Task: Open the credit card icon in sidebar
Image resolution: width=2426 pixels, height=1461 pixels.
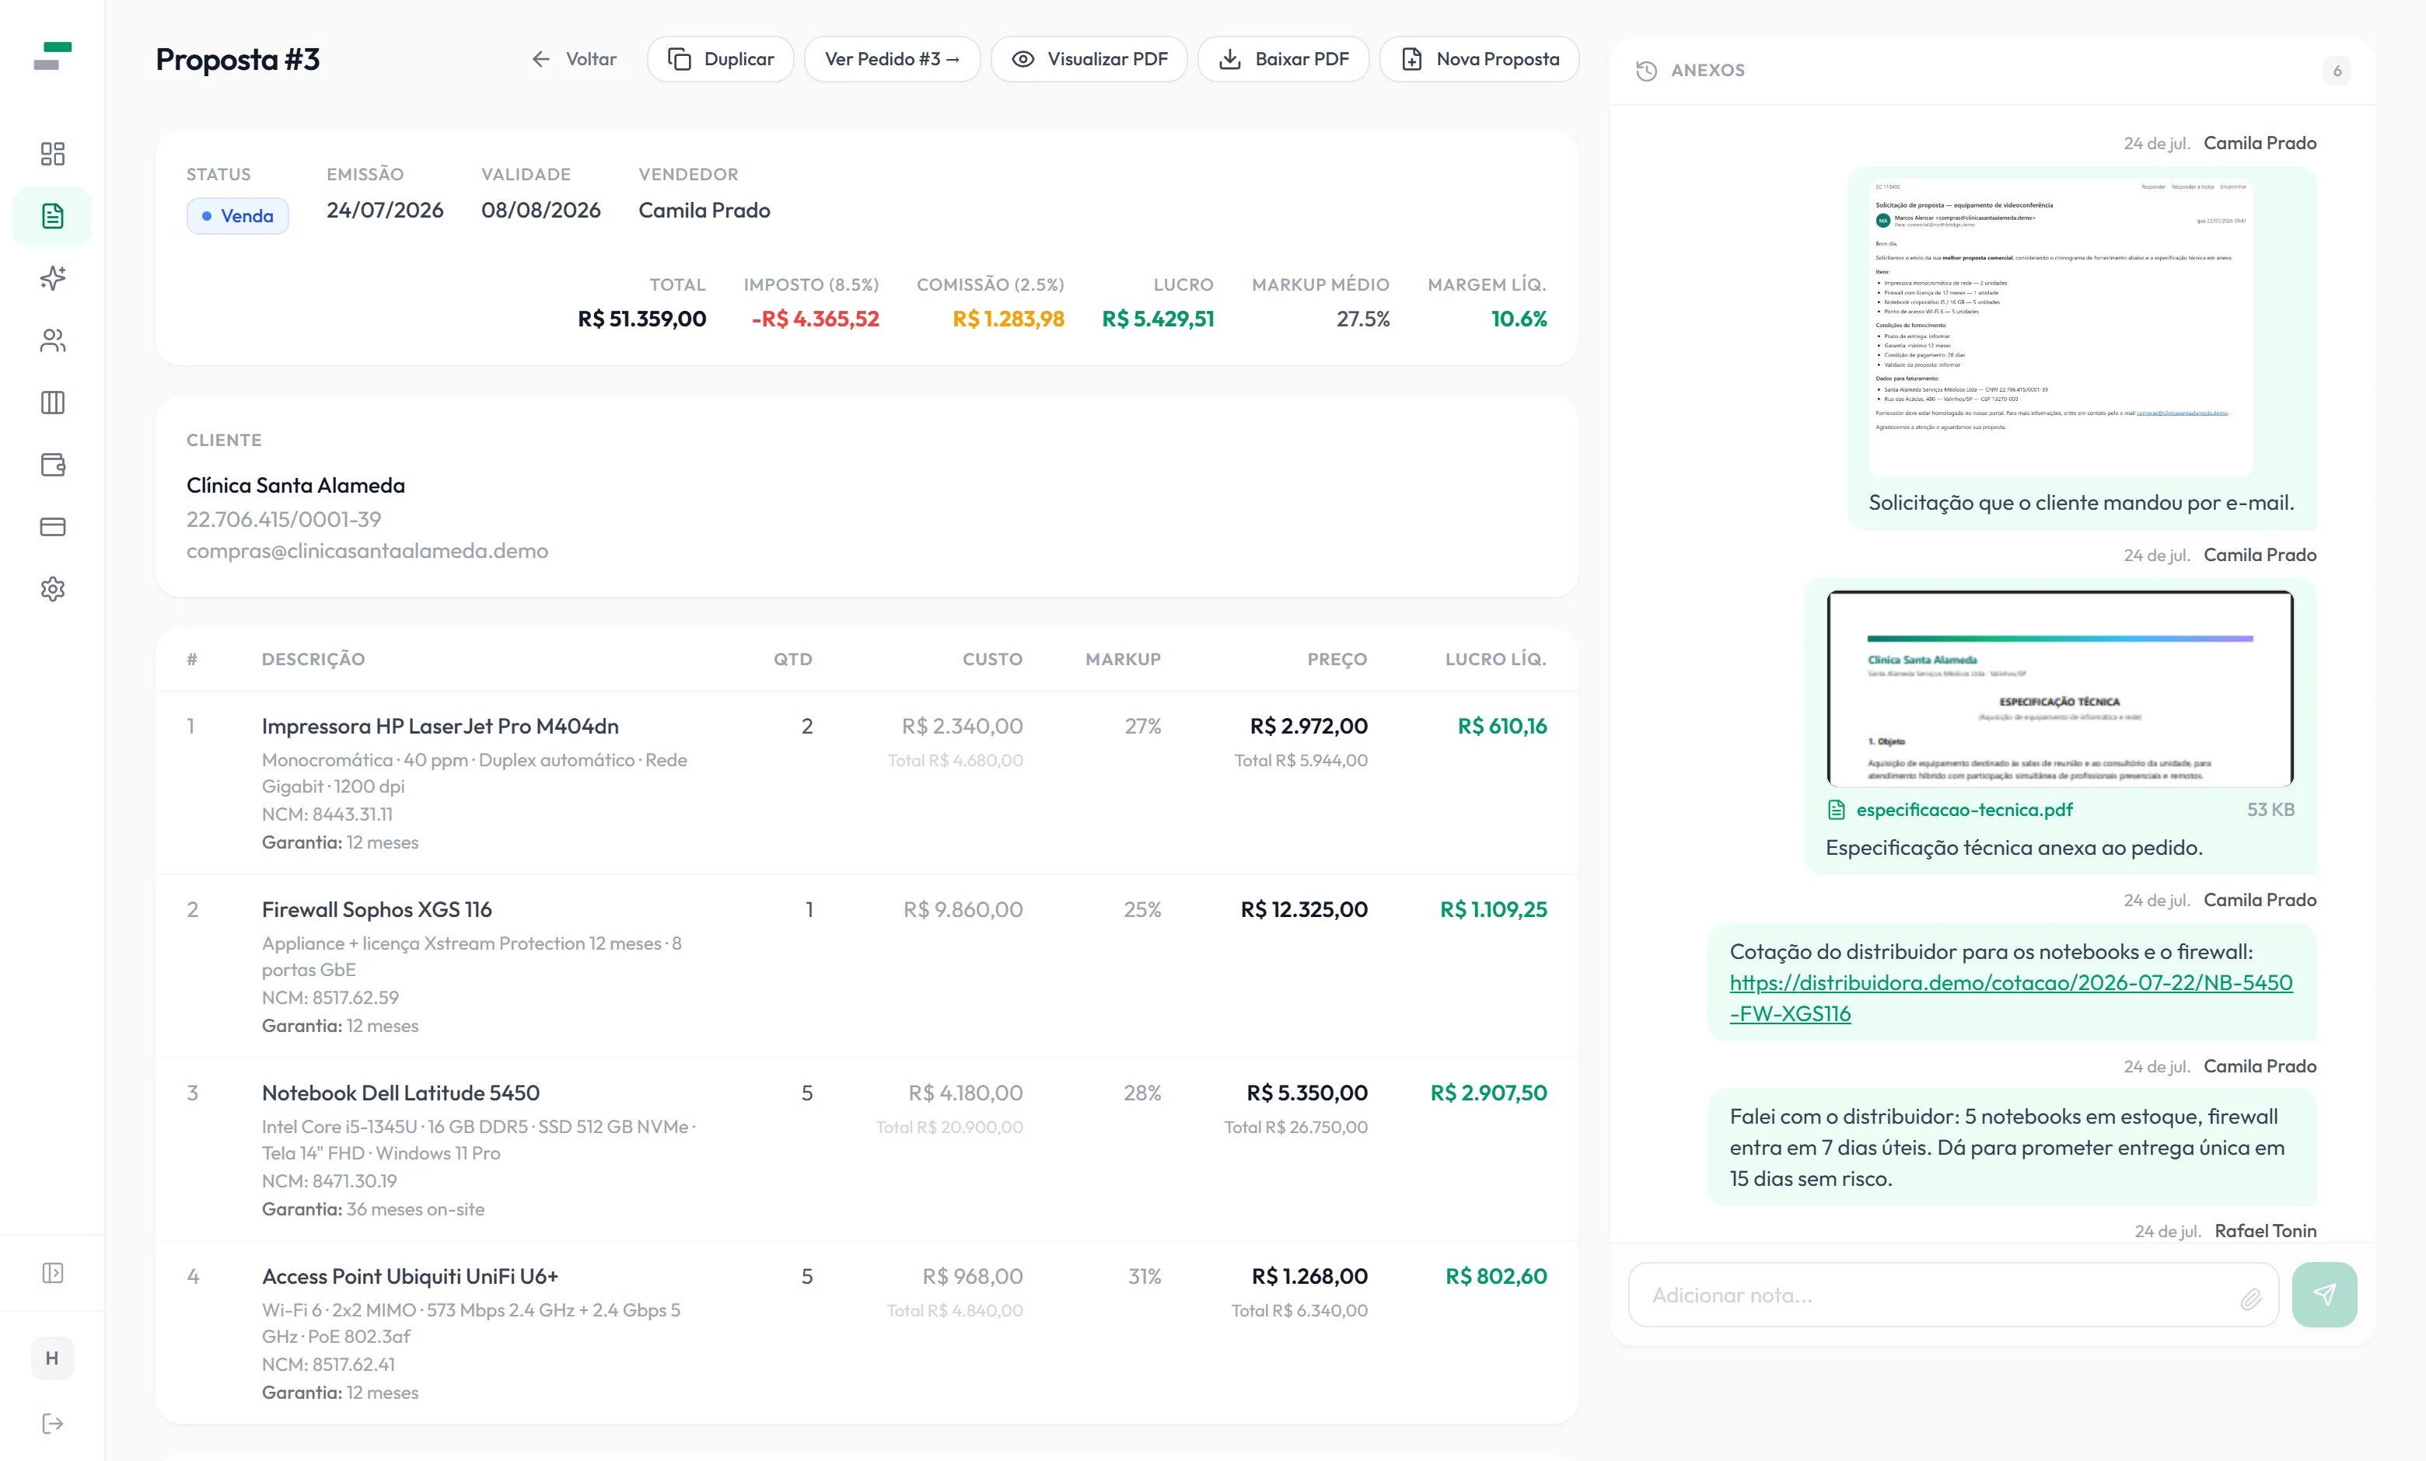Action: tap(52, 526)
